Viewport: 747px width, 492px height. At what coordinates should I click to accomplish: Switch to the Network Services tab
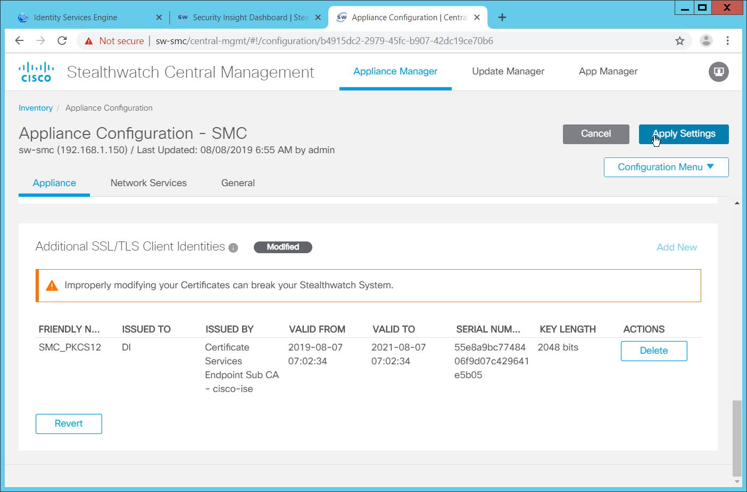coord(148,183)
